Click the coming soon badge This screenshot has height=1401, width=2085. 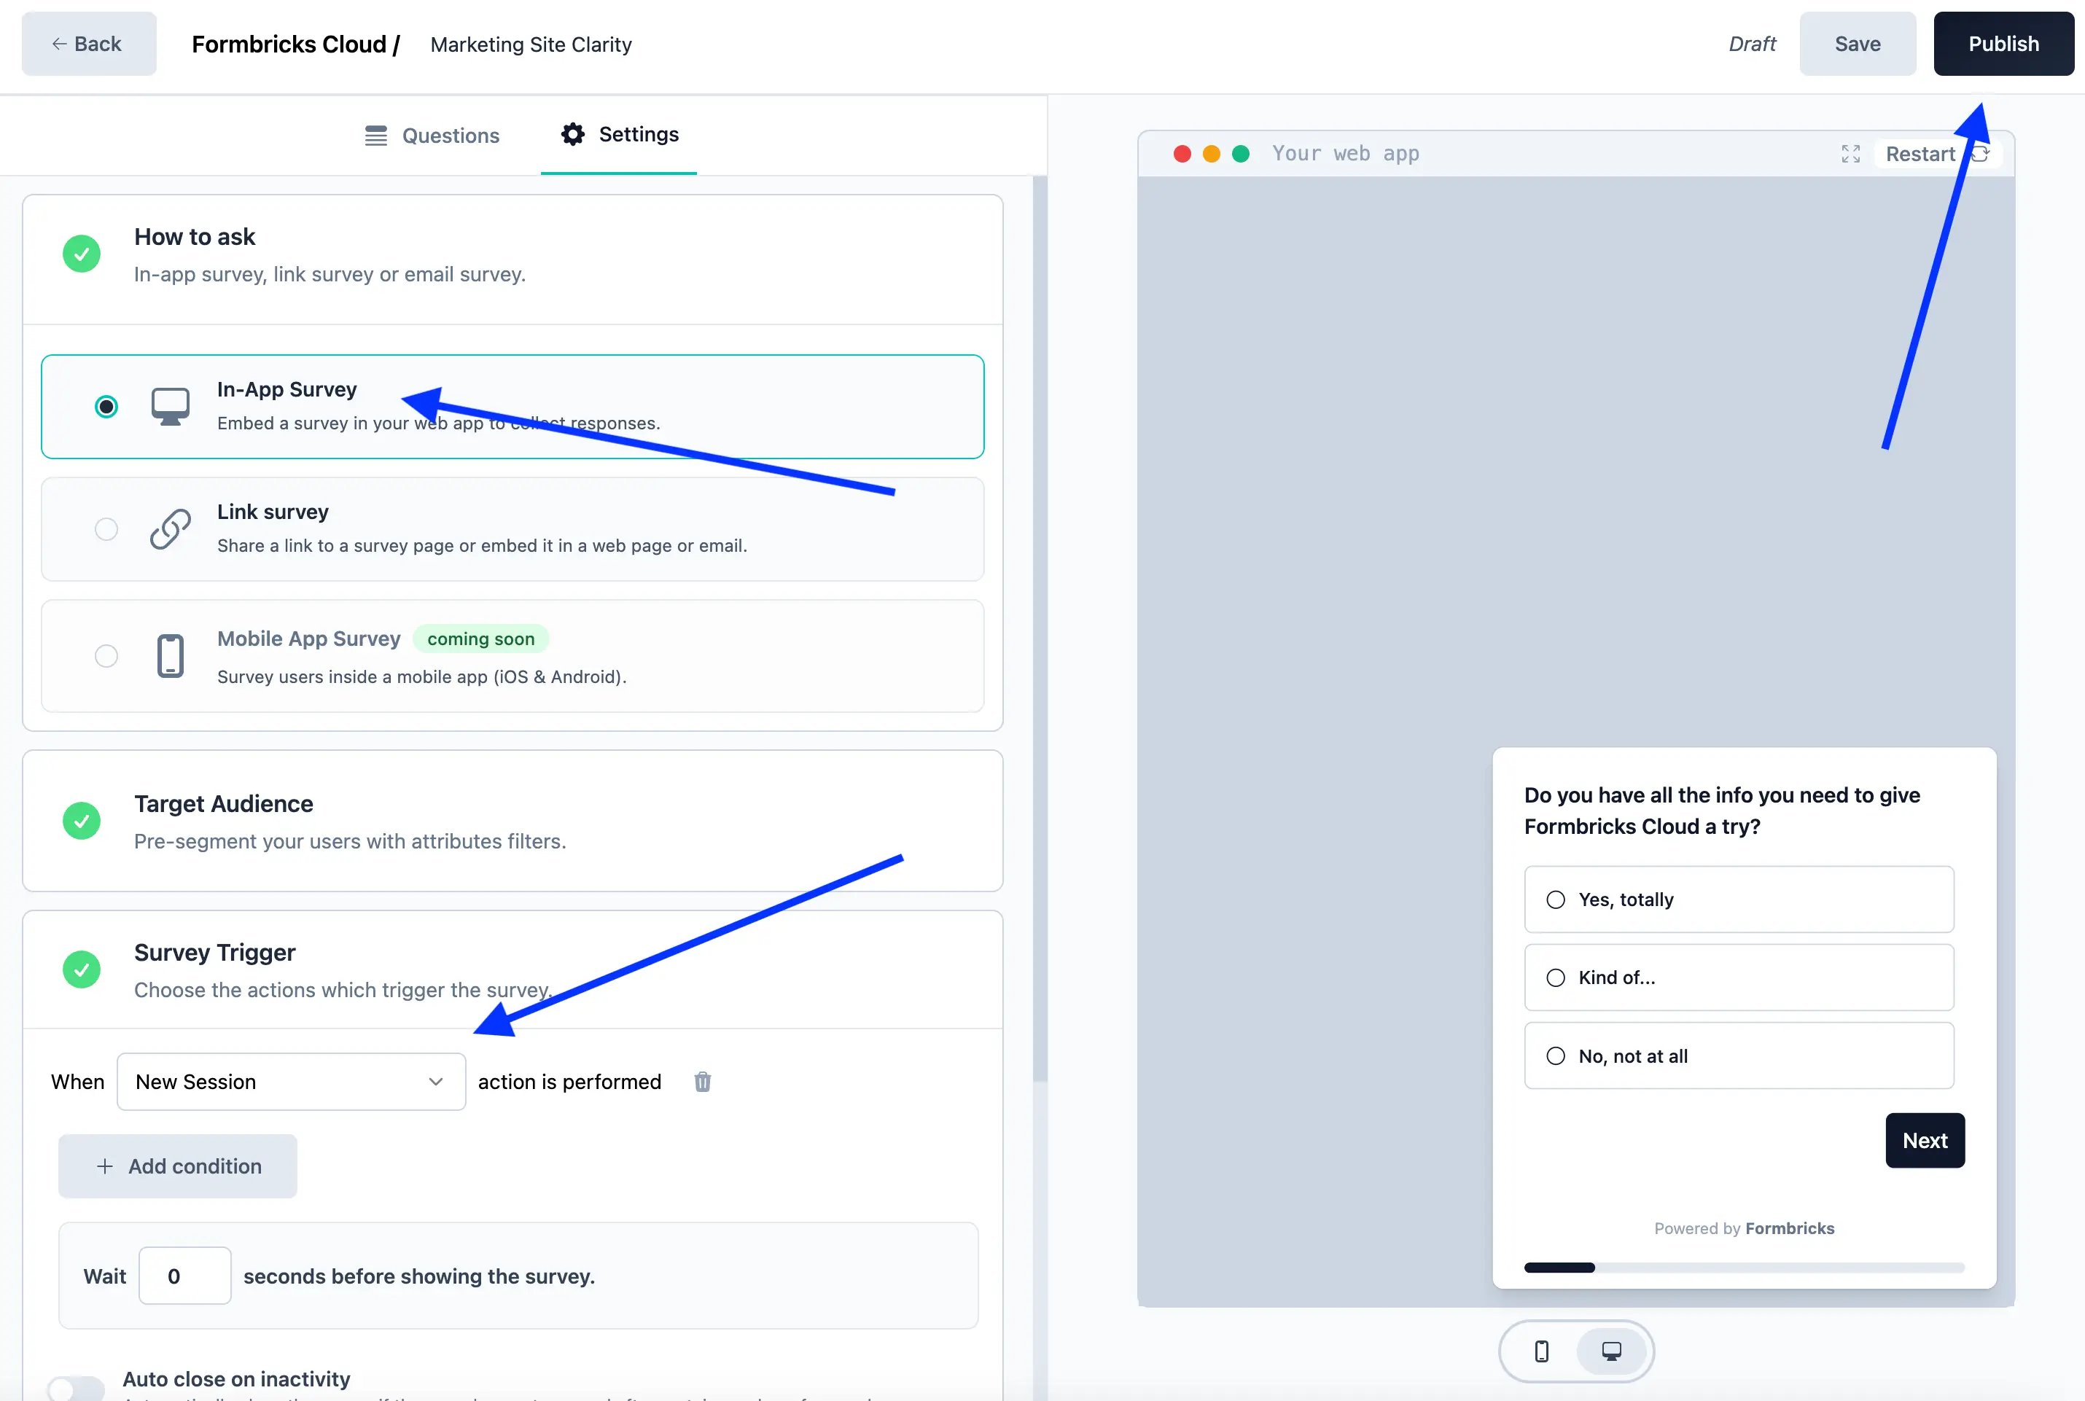coord(481,639)
